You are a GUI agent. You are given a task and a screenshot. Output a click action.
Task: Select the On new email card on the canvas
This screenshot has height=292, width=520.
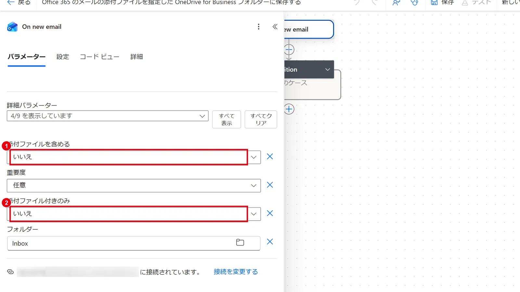(309, 30)
